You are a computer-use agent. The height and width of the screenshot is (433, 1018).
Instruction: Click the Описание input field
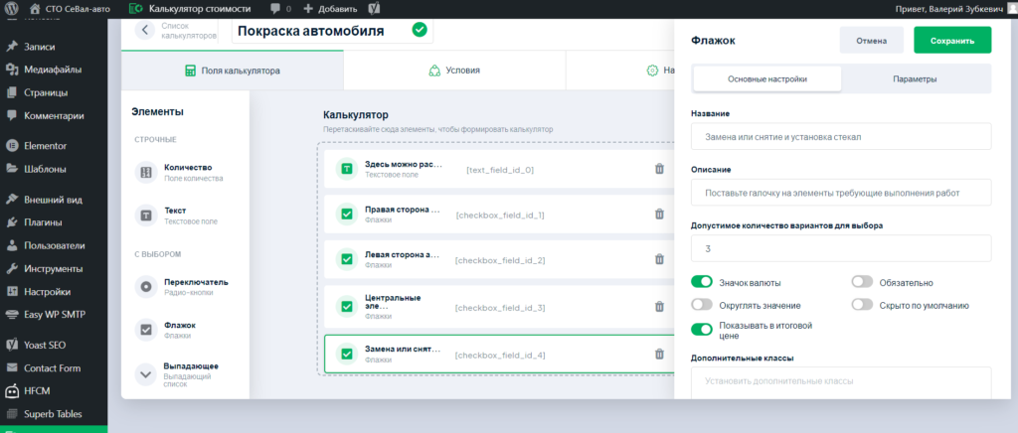(842, 193)
